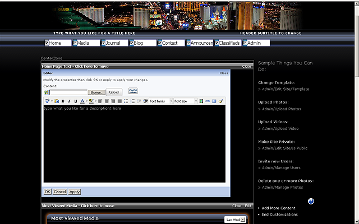359x224 pixels.
Task: Open the Blog menu item
Action: [139, 43]
